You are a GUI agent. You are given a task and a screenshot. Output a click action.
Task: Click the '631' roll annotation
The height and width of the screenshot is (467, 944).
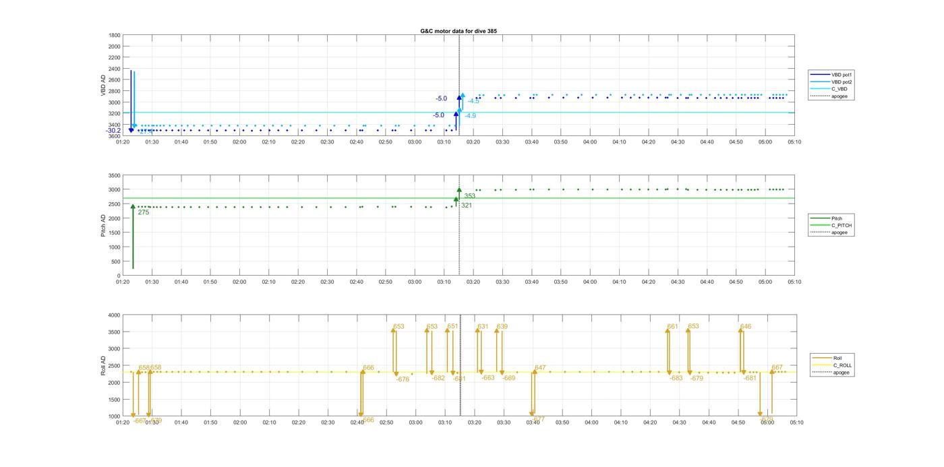(x=483, y=326)
